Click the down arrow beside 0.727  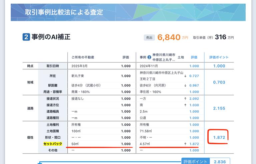click(185, 76)
